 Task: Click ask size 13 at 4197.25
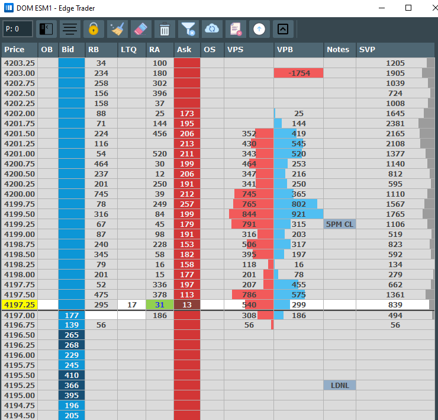pyautogui.click(x=187, y=304)
